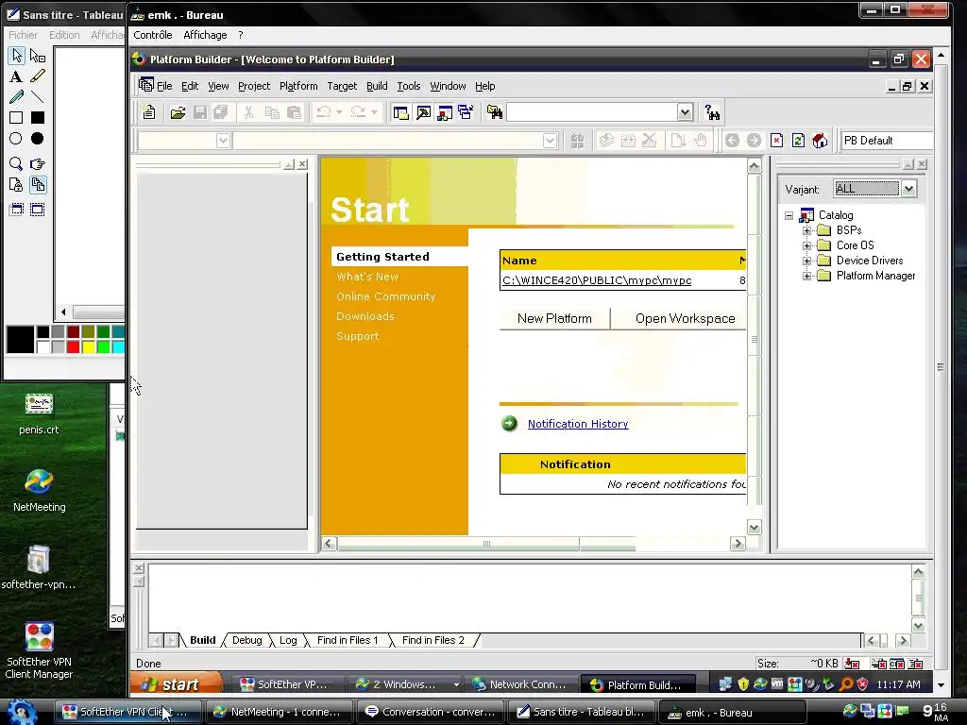Click the What's New link
The width and height of the screenshot is (967, 725).
(x=367, y=277)
